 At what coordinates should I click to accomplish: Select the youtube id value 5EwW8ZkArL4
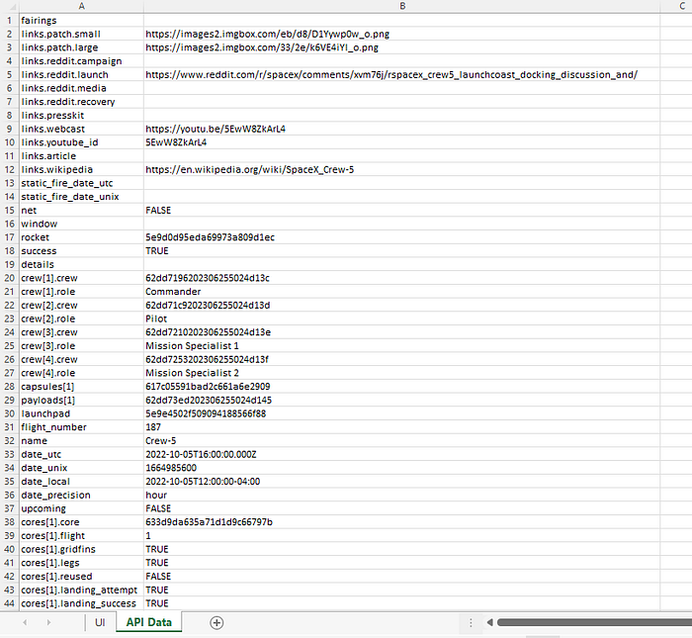tap(402, 142)
